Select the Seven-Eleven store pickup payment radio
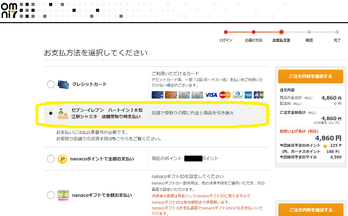This screenshot has width=348, height=216. coord(51,113)
